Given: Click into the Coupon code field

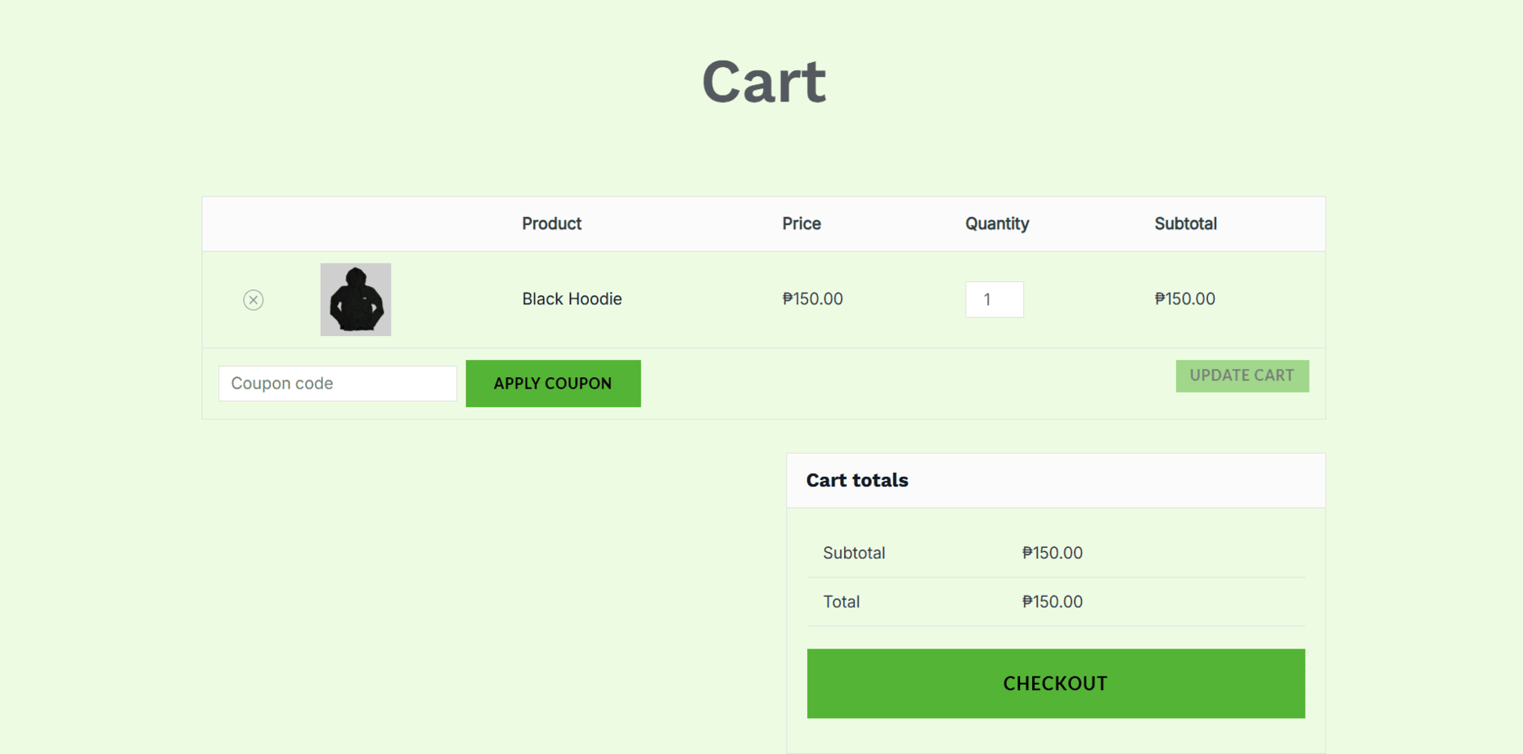Looking at the screenshot, I should (x=338, y=384).
